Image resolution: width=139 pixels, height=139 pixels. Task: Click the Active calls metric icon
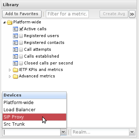15,29
